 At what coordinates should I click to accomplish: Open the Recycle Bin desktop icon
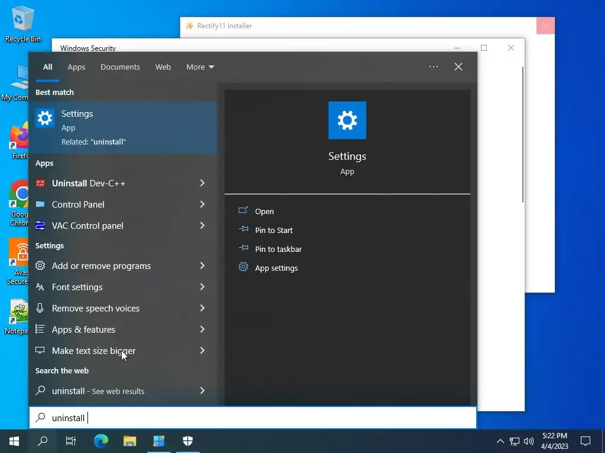[23, 24]
